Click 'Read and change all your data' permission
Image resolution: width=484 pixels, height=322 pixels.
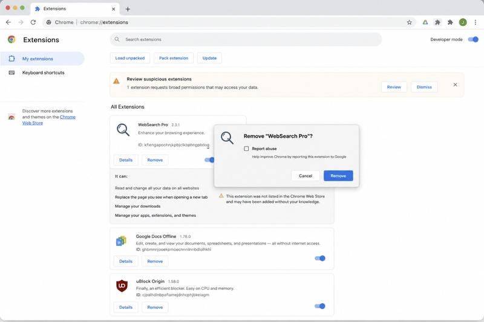(x=157, y=188)
